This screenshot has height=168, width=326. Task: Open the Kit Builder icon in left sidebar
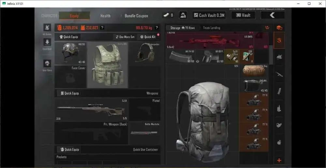click(47, 28)
